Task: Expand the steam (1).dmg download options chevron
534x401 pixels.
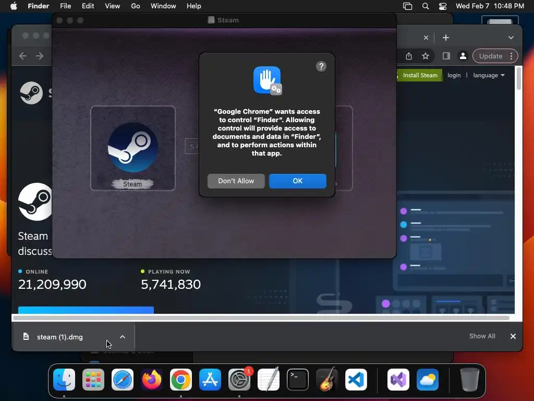Action: pos(122,337)
